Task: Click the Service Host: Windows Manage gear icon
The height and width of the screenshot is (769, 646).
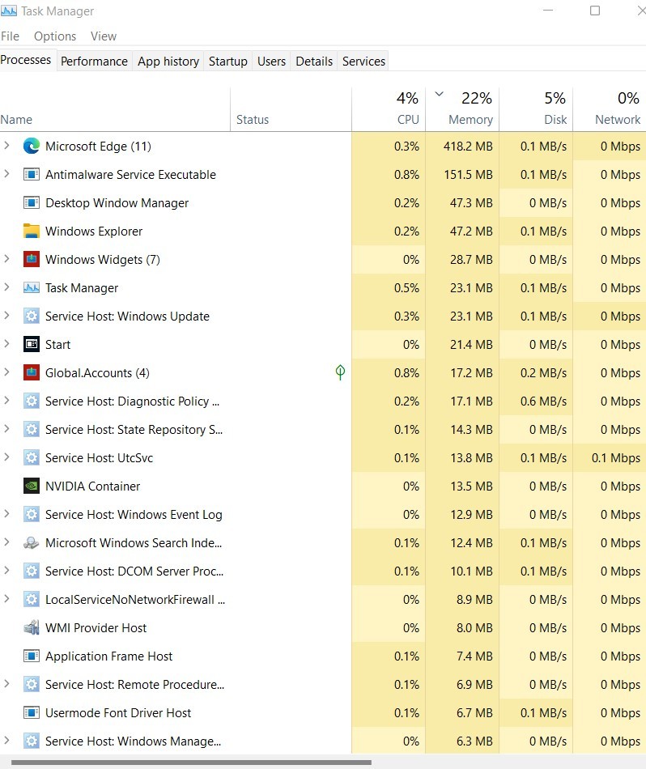Action: click(32, 741)
